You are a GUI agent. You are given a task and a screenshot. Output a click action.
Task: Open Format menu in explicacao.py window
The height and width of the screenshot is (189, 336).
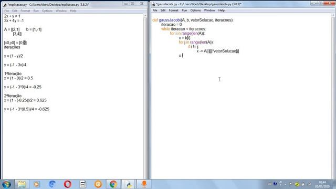pyautogui.click(x=25, y=10)
